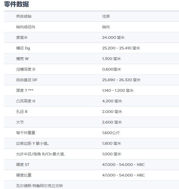Click the 2.600 毫米 value
Viewport: 179px width, 189px height.
(112, 122)
